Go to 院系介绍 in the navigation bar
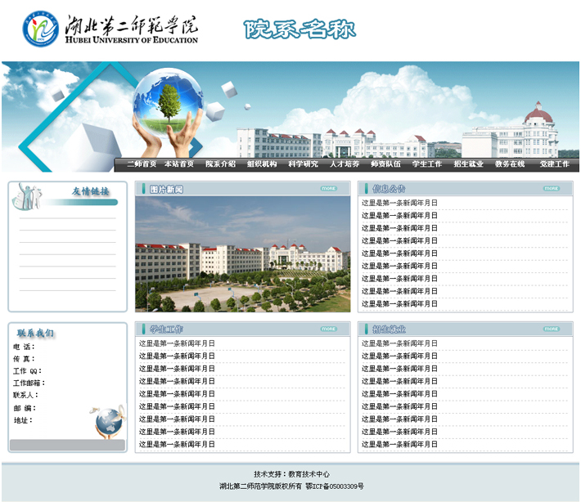The width and height of the screenshot is (581, 502). pos(220,164)
